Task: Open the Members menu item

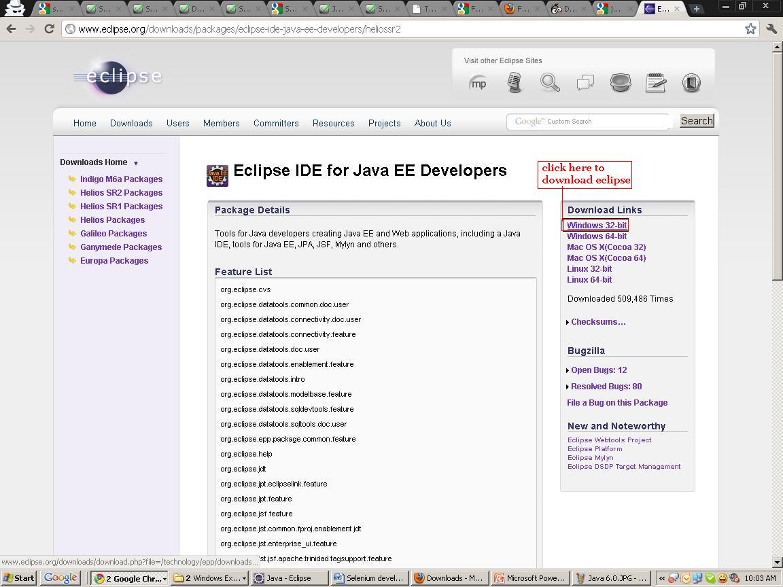Action: click(221, 123)
